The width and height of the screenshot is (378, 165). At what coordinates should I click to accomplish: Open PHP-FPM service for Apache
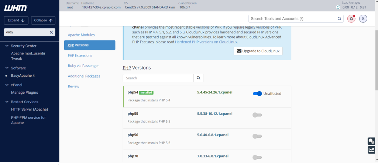coord(28,120)
